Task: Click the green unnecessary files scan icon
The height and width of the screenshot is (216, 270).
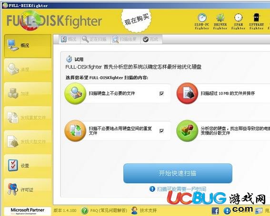Action: coord(75,94)
